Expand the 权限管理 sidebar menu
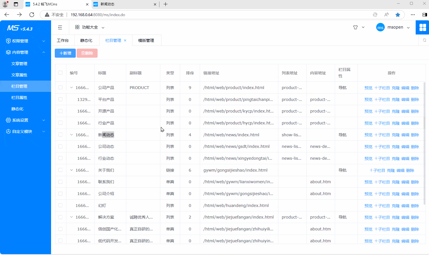The width and height of the screenshot is (429, 255). [26, 41]
